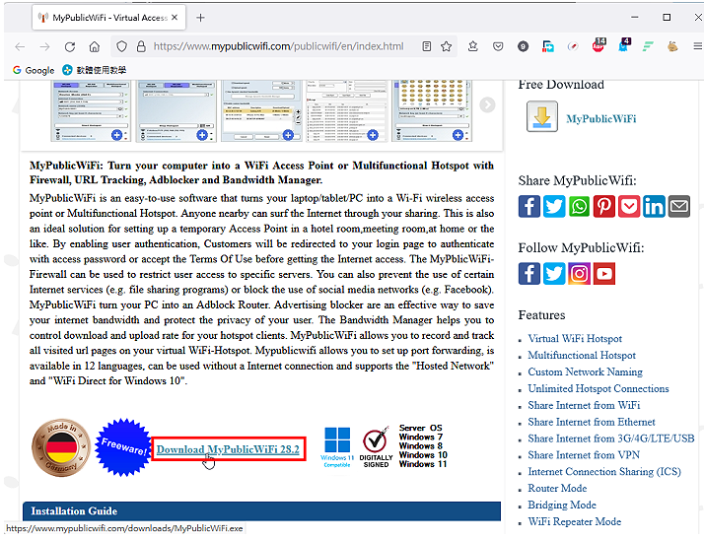
Task: Reload the current page
Action: pos(70,46)
